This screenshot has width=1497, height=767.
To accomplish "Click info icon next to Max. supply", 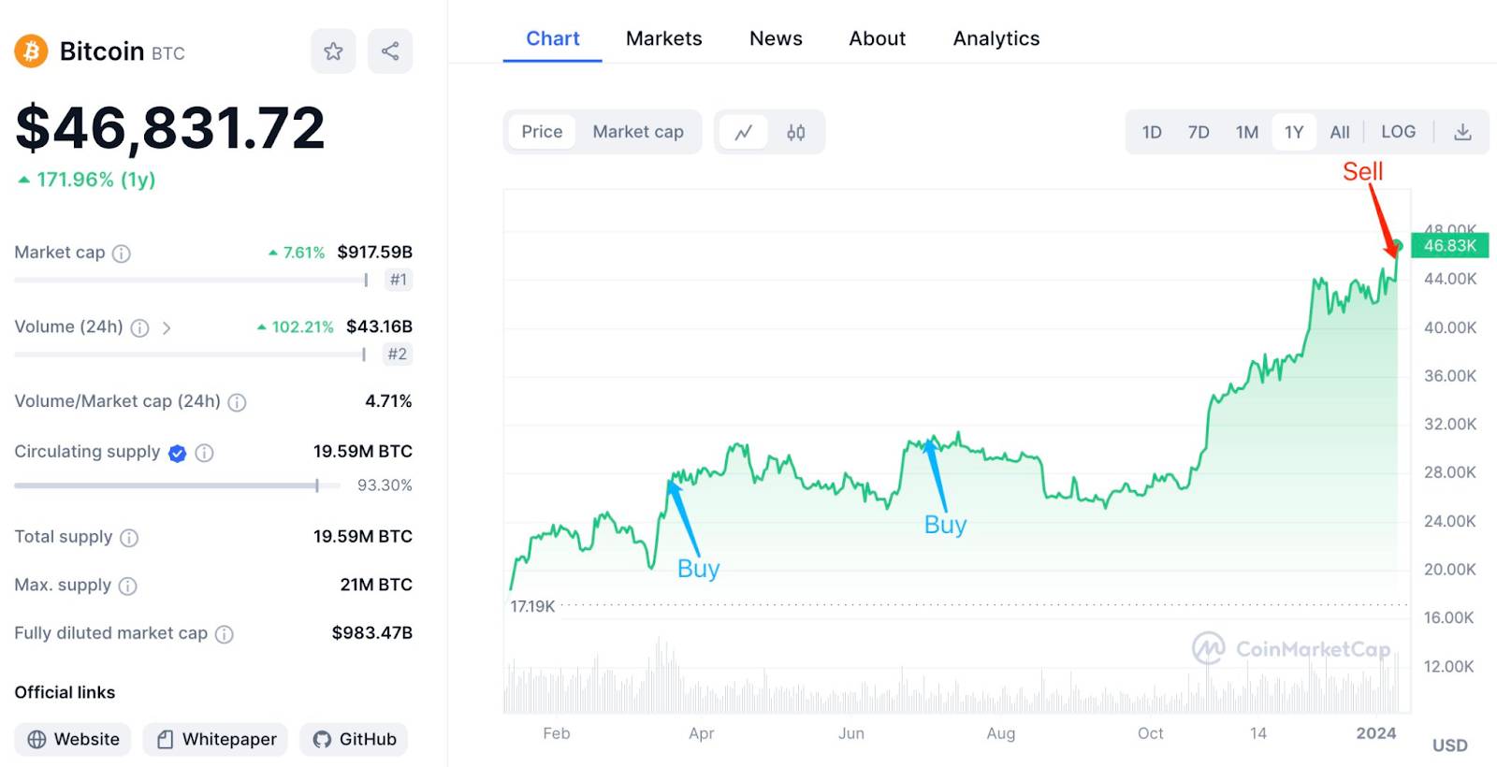I will pos(128,586).
